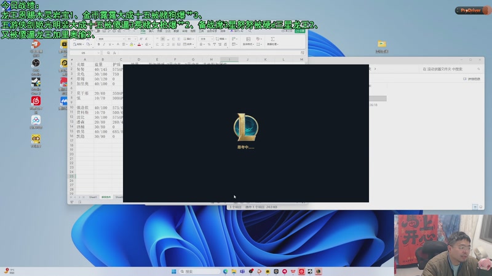Select the Insert (插入) ribbon tab
Screen dimensions: 492x276
point(151,31)
